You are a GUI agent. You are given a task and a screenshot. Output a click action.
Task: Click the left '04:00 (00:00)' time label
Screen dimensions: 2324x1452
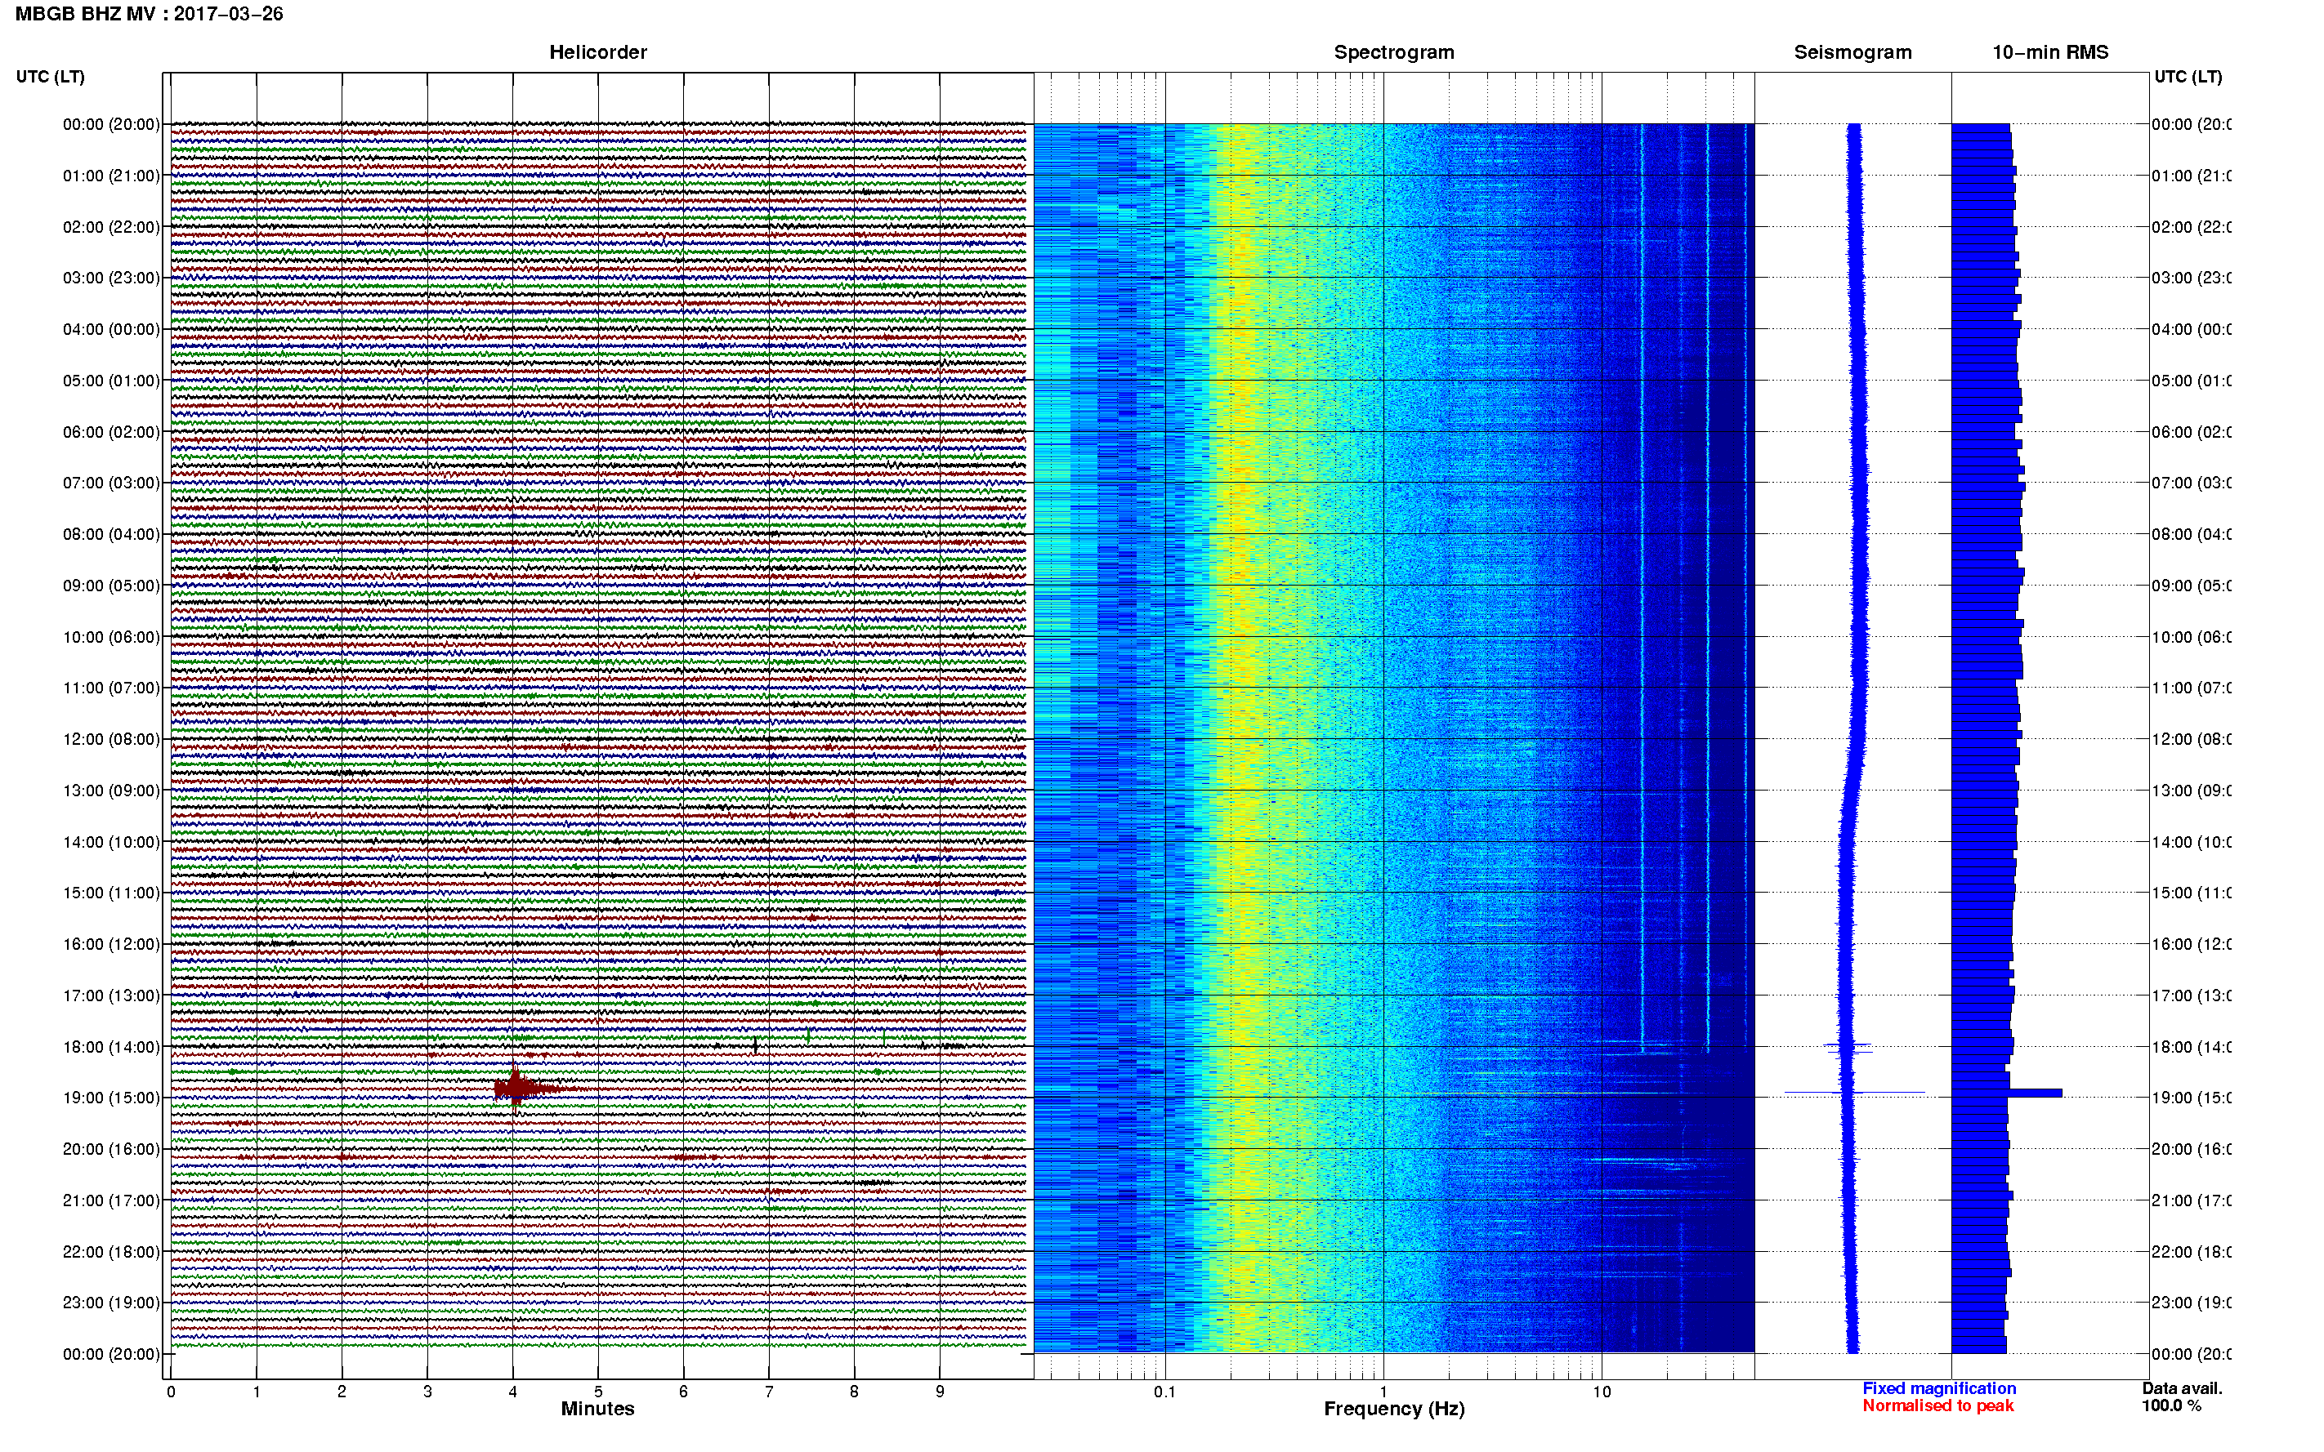[111, 329]
